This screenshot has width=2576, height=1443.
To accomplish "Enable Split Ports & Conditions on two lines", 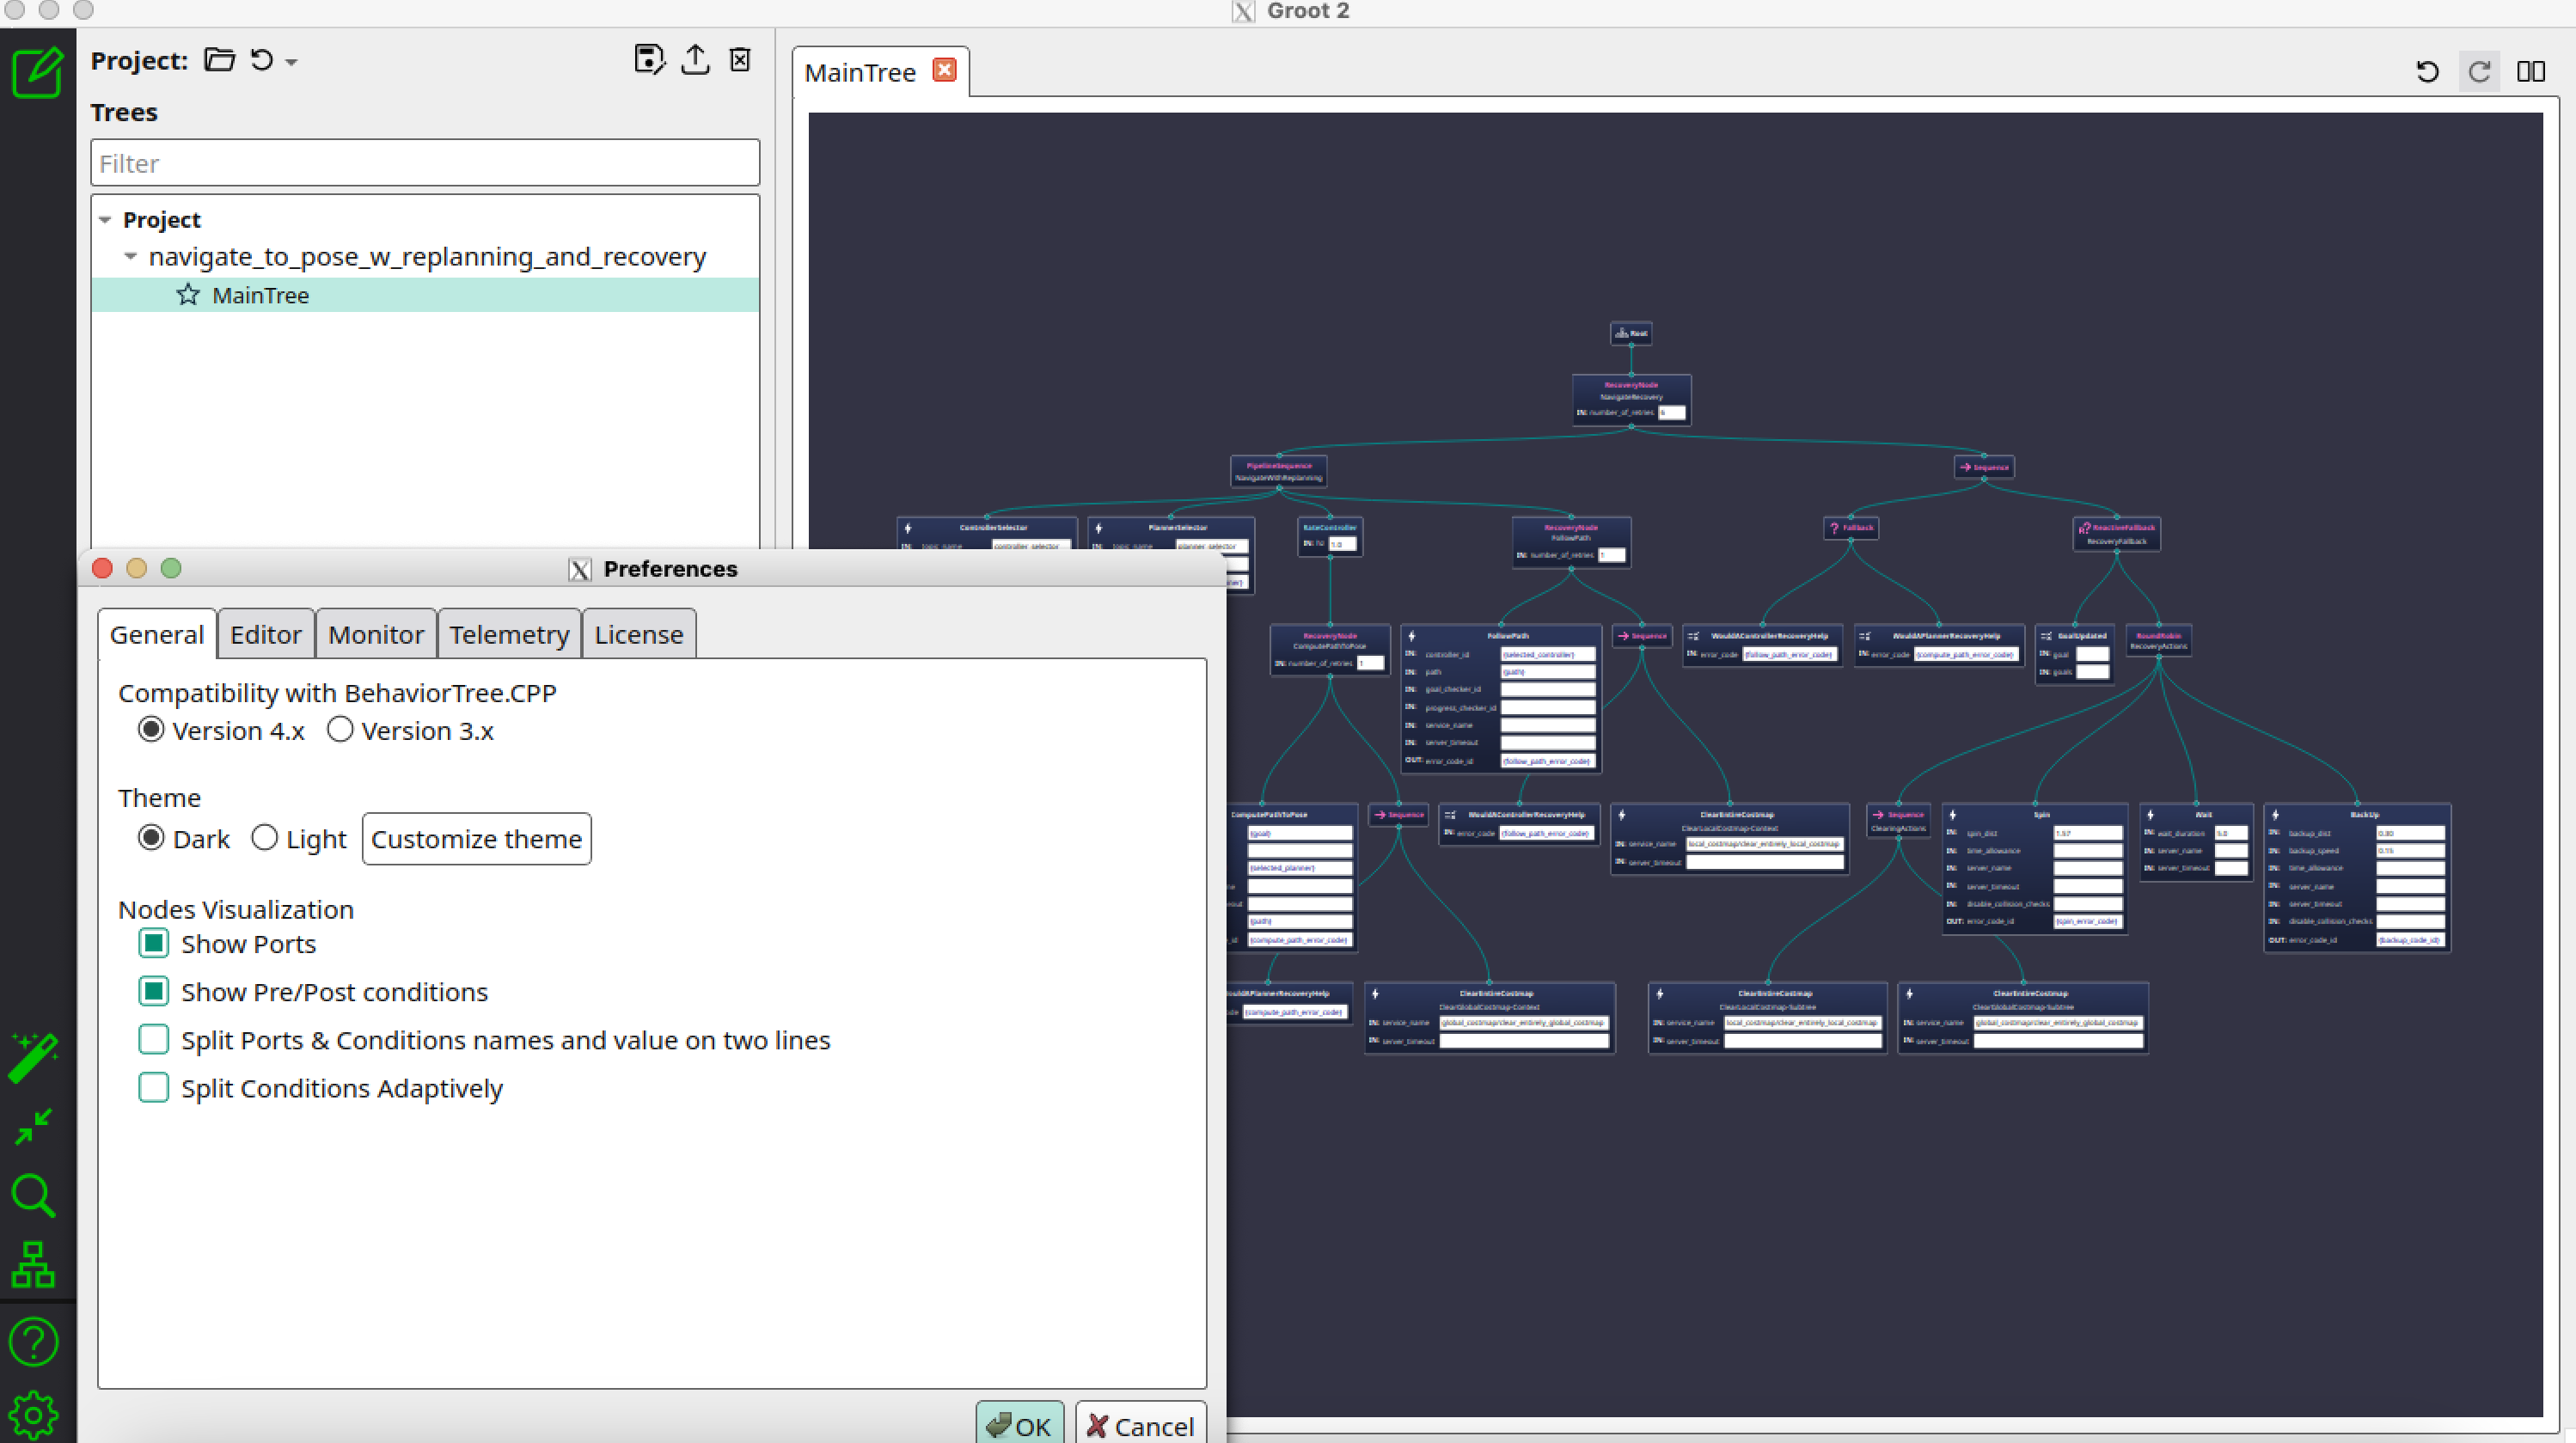I will tap(154, 1040).
